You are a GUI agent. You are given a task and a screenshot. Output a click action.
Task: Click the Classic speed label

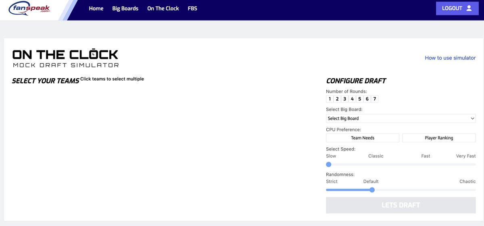376,156
